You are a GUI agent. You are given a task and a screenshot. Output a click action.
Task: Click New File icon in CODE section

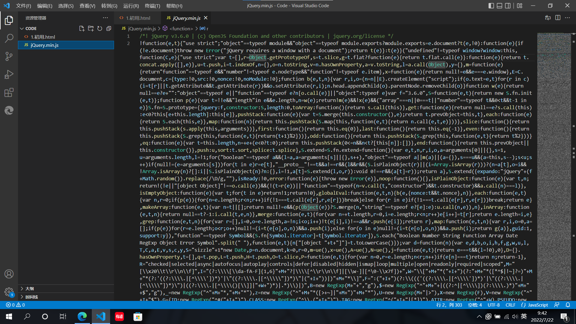point(82,28)
